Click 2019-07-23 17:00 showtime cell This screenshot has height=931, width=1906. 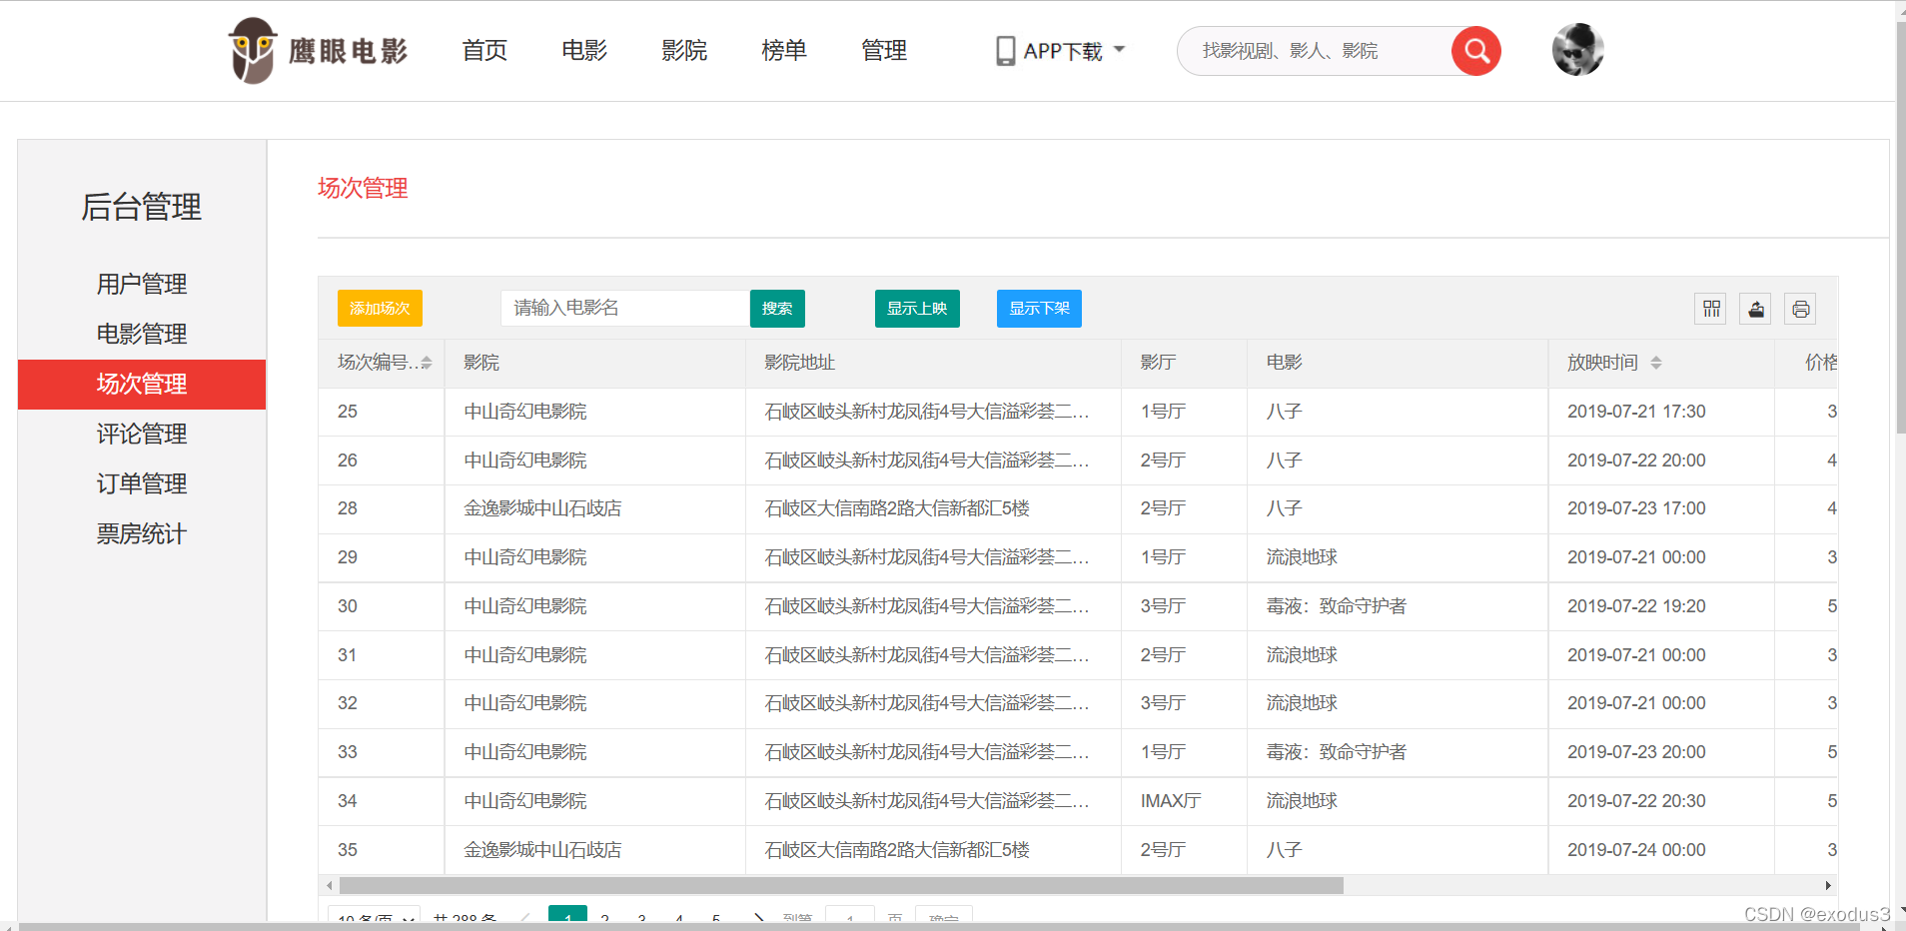coord(1636,508)
